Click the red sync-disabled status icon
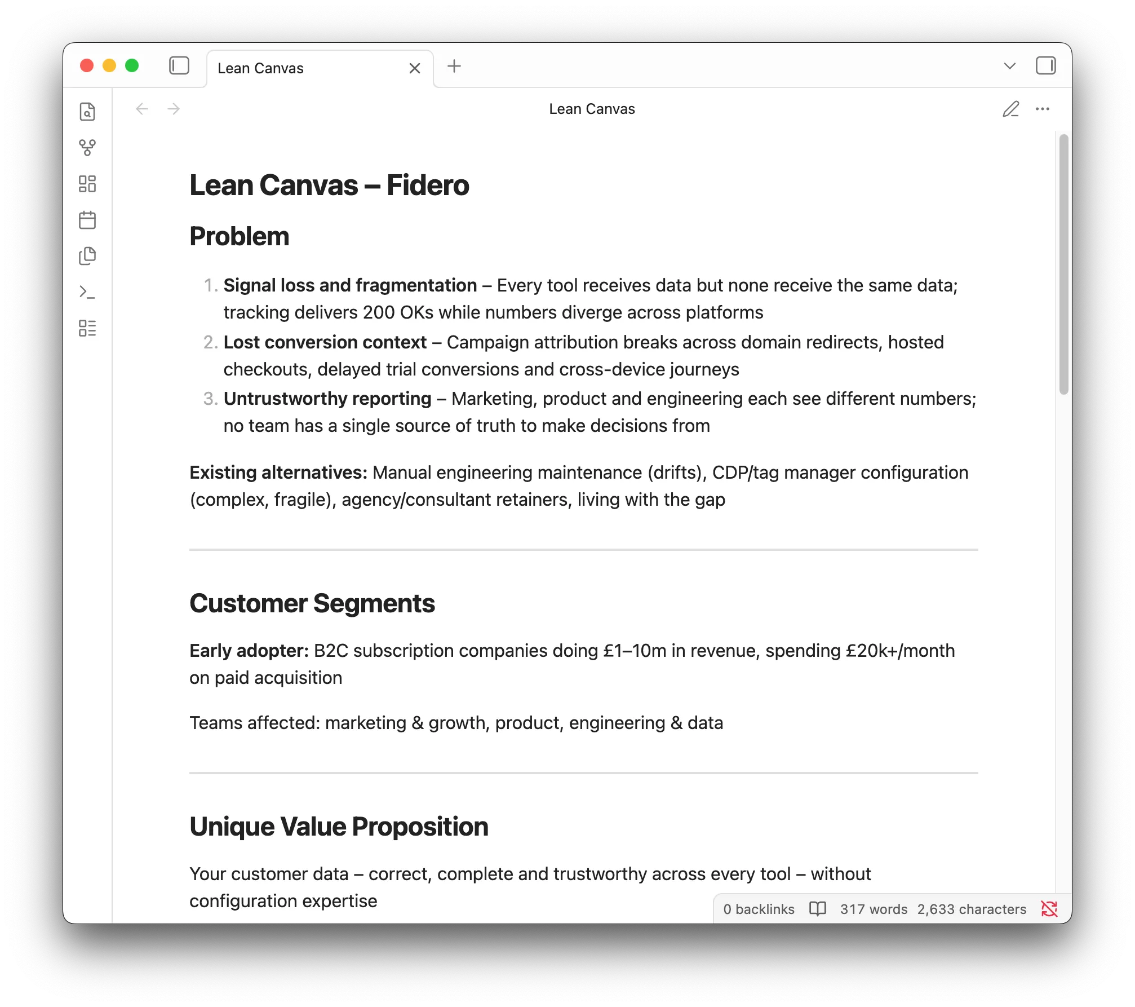The image size is (1135, 1007). 1049,909
